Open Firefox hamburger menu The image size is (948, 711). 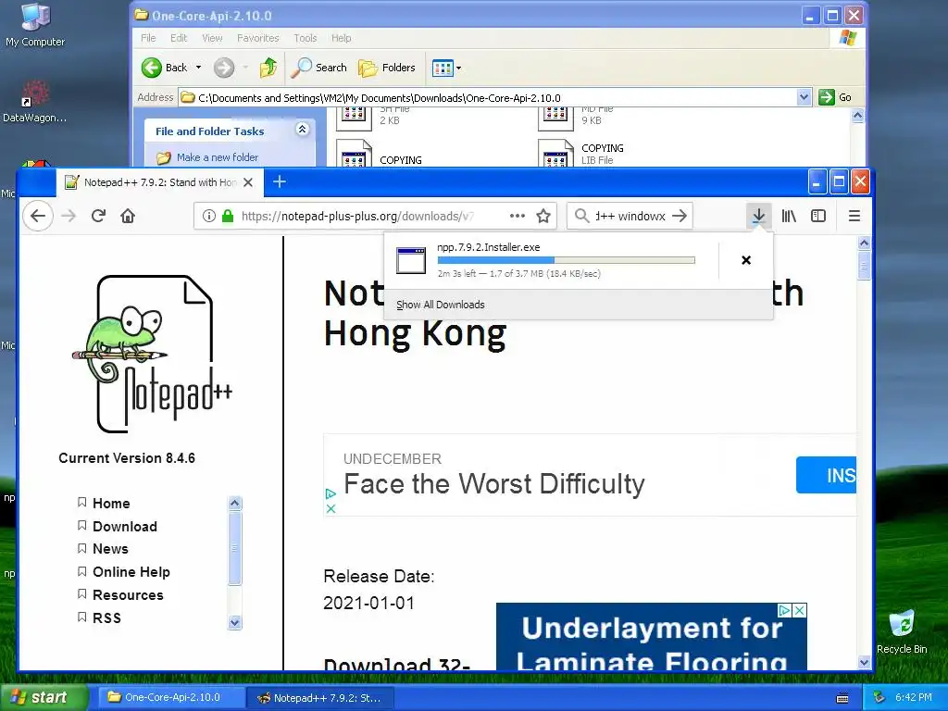tap(854, 216)
